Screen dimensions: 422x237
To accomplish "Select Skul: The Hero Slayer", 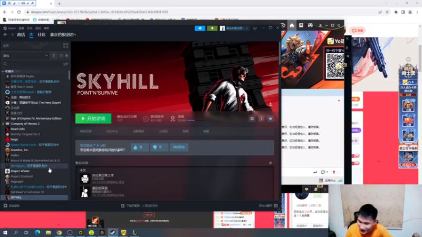I will pos(35,103).
